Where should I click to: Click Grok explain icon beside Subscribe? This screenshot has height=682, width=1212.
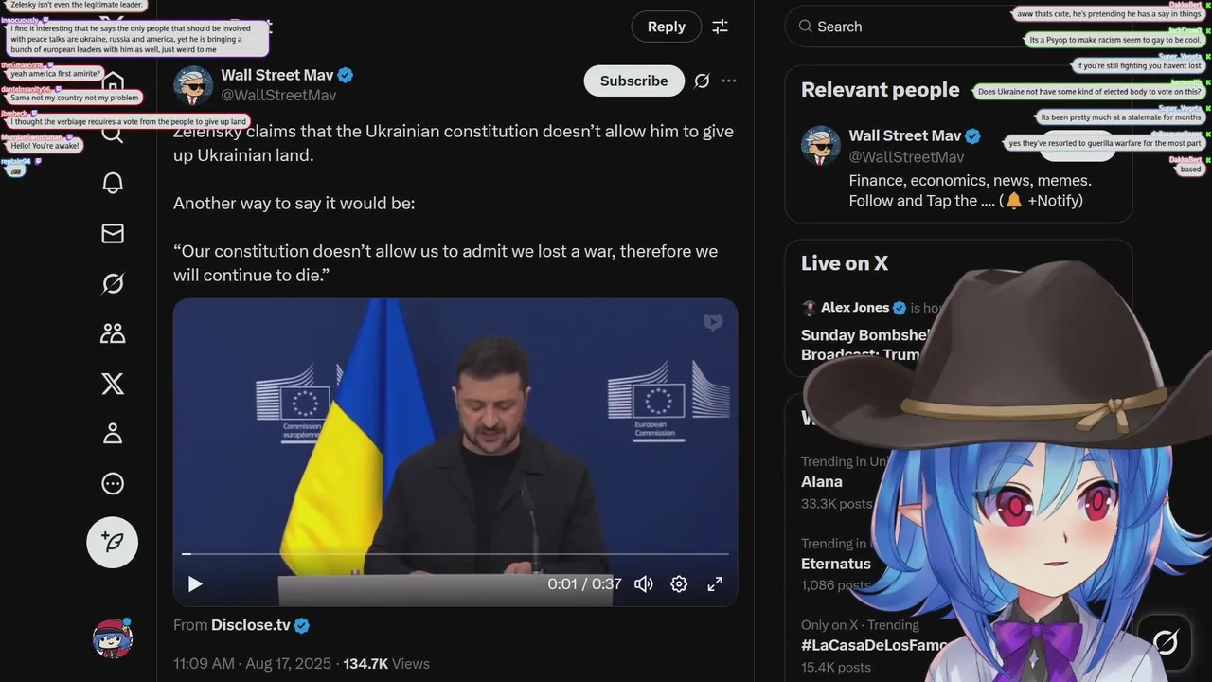[702, 81]
